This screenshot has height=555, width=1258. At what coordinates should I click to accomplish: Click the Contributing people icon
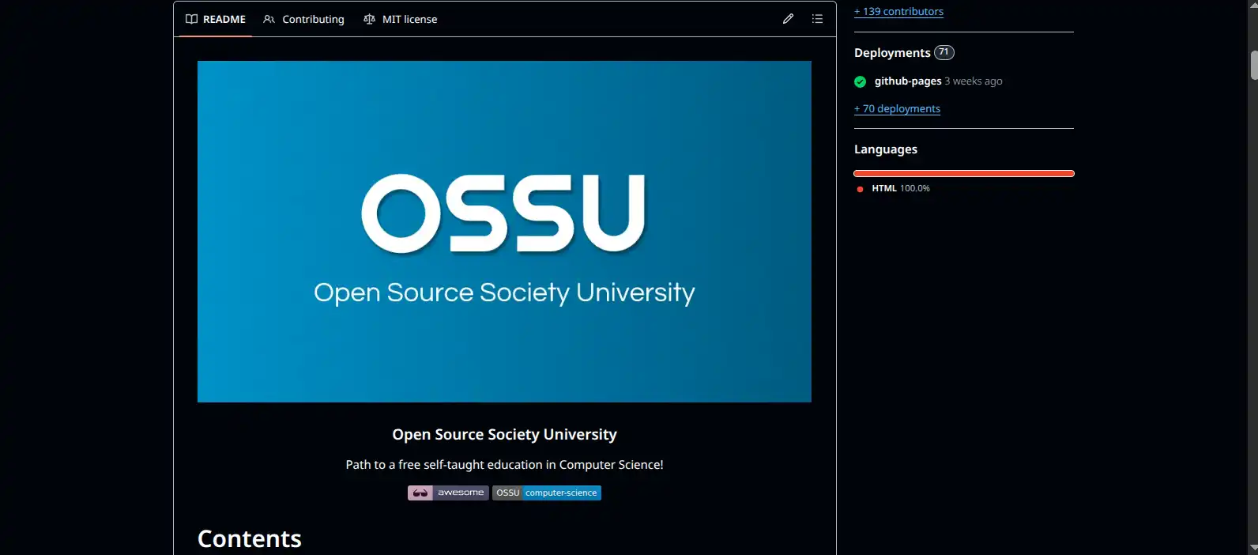[x=269, y=19]
